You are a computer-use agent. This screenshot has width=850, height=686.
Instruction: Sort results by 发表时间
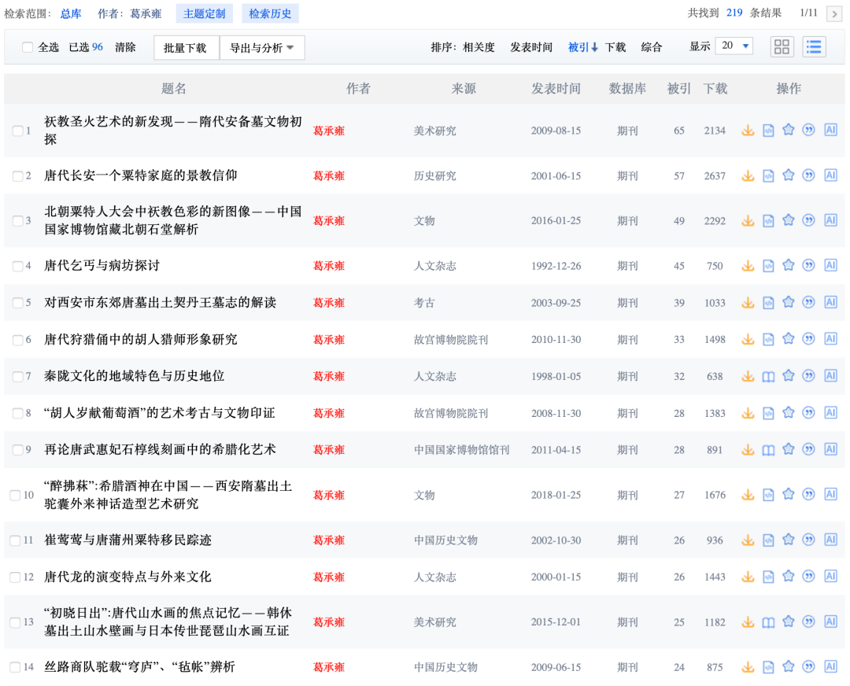point(531,47)
